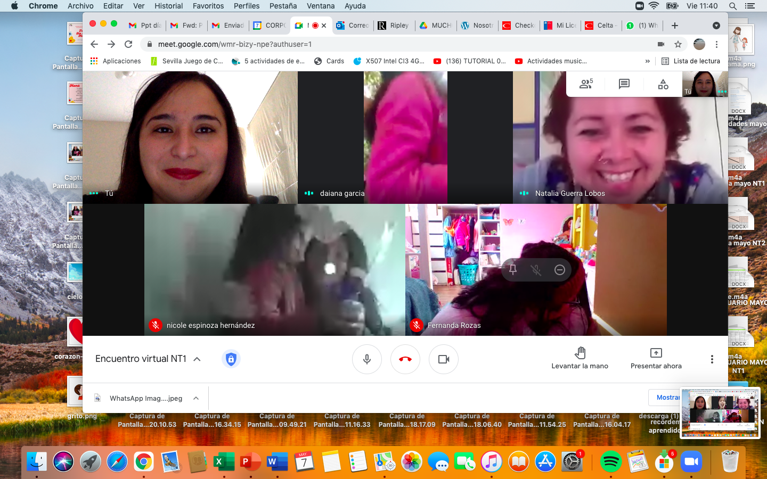Open the Apple menu
This screenshot has width=767, height=479.
[14, 6]
